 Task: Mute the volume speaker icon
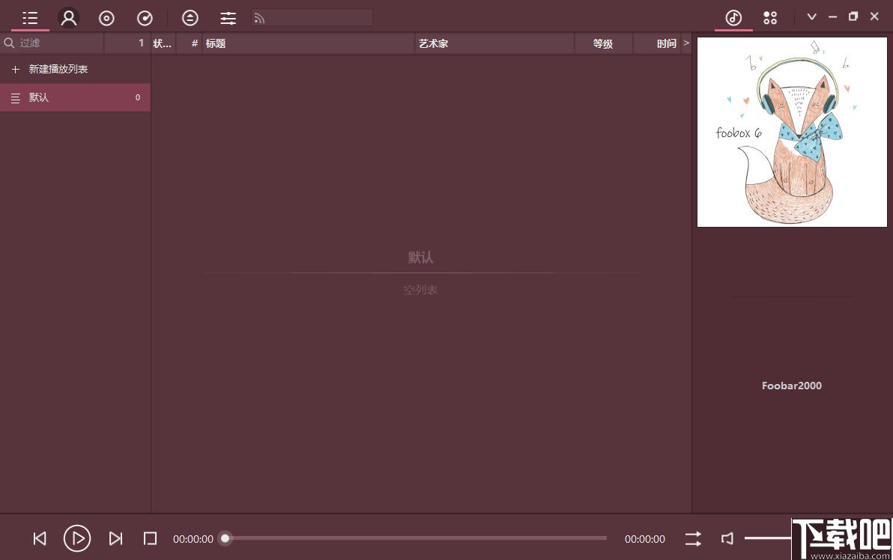[x=727, y=538]
